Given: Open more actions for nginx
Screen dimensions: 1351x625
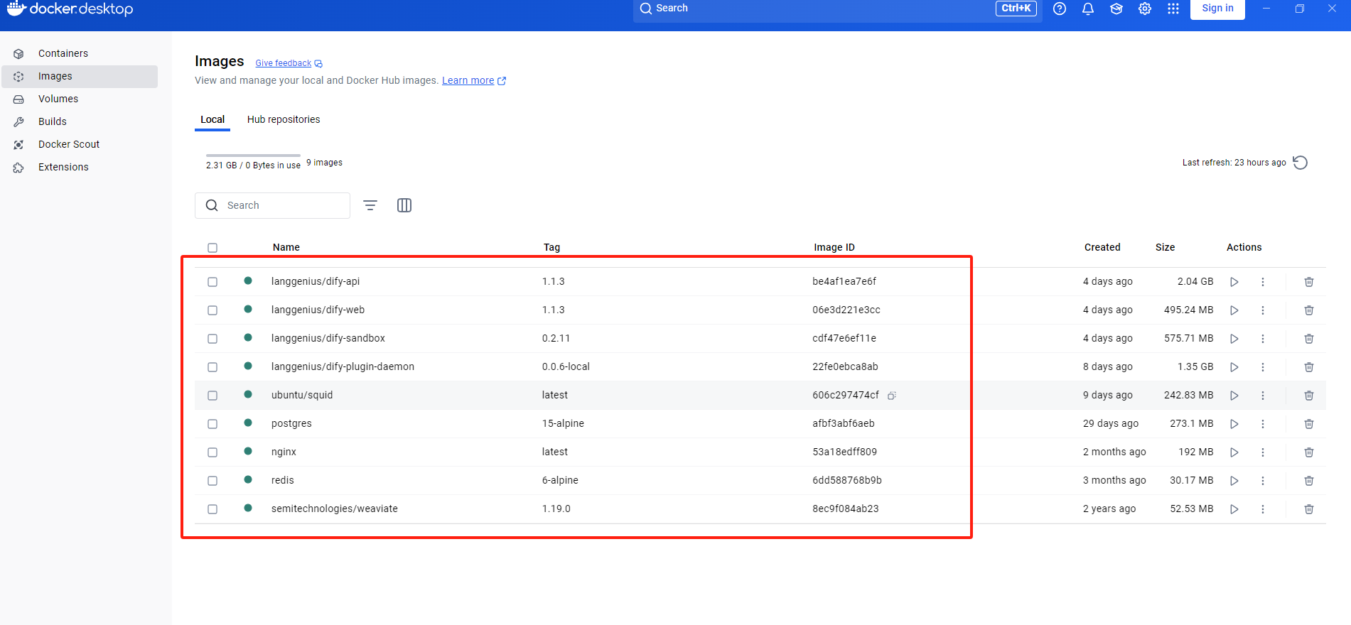Looking at the screenshot, I should click(x=1263, y=452).
